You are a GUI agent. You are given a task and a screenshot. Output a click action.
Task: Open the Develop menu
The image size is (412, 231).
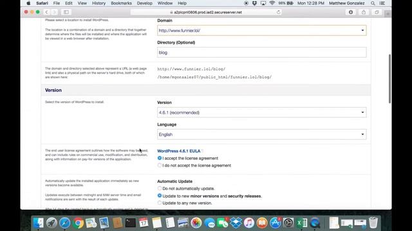click(x=144, y=3)
